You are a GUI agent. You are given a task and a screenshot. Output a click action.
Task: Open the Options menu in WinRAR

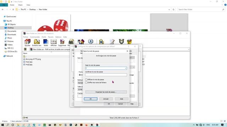[x=58, y=37]
